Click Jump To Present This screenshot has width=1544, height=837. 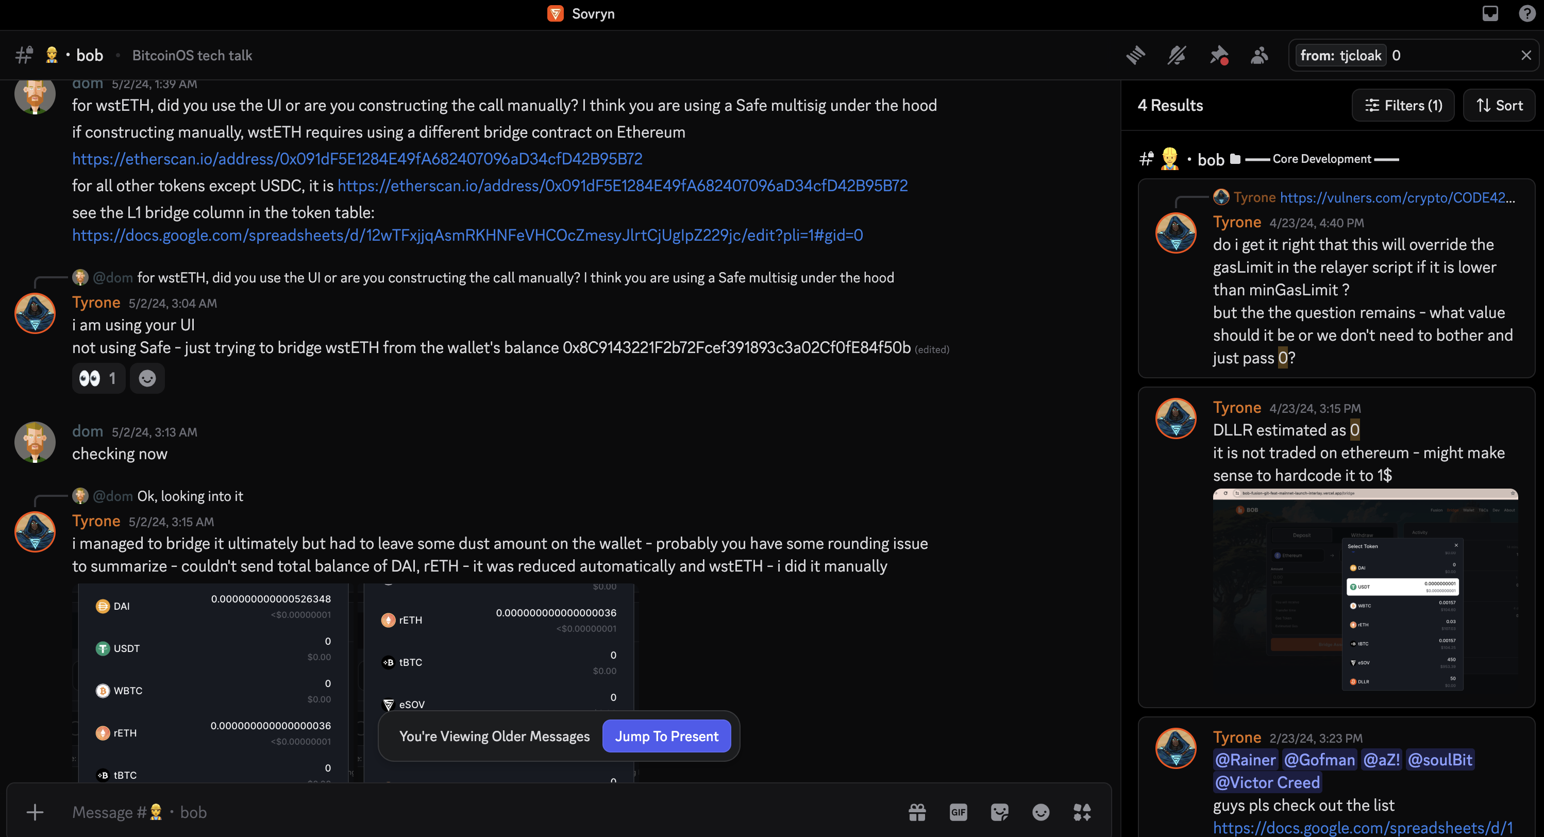[666, 736]
